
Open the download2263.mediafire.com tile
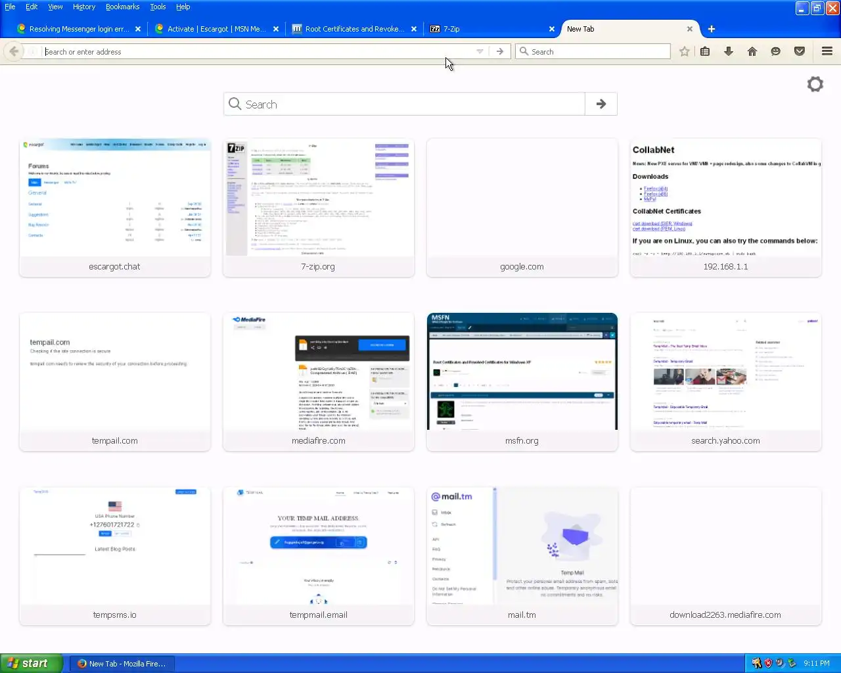(726, 556)
